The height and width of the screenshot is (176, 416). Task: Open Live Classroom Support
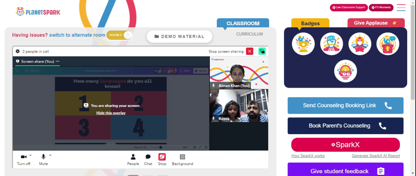(349, 7)
